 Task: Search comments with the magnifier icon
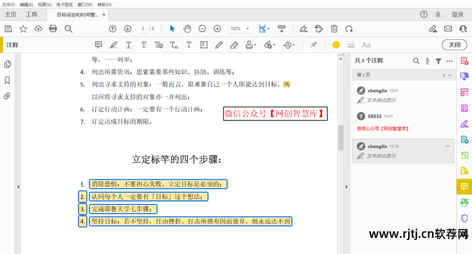click(416, 61)
